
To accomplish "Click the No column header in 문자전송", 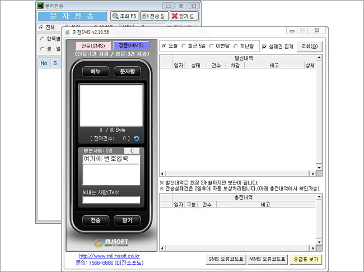I will pyautogui.click(x=44, y=63).
